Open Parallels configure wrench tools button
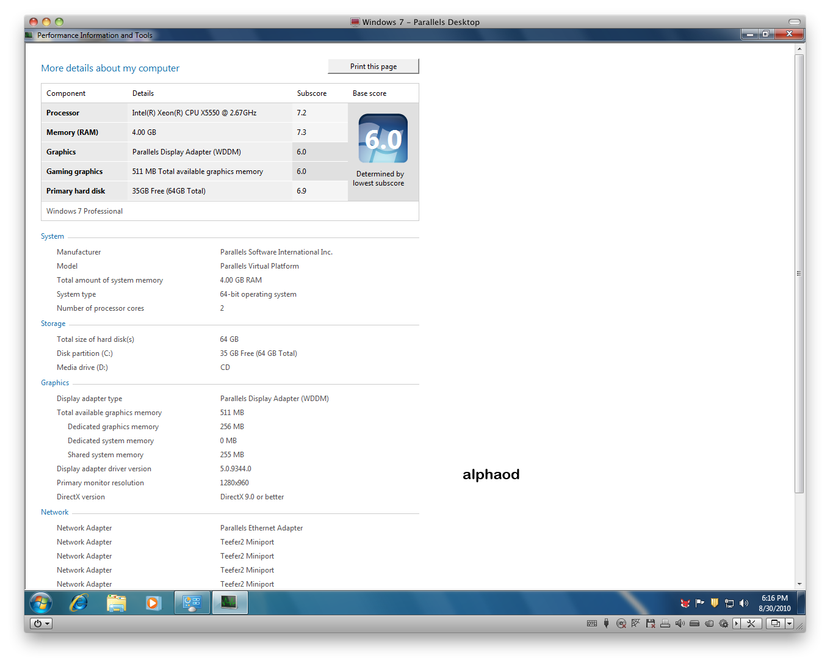The image size is (830, 666). click(752, 623)
